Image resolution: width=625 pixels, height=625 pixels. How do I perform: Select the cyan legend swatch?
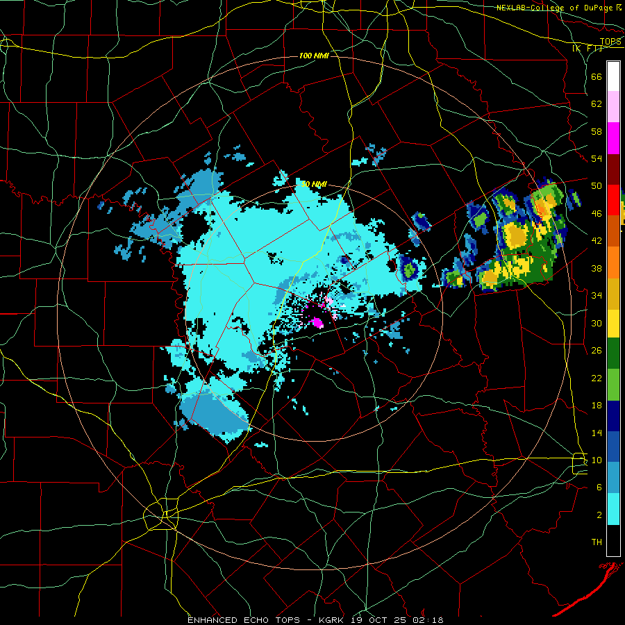click(613, 509)
